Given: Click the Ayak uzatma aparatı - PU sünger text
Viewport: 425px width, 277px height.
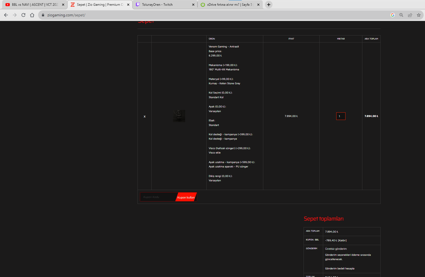Looking at the screenshot, I should click(x=228, y=167).
